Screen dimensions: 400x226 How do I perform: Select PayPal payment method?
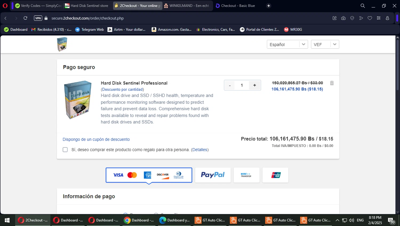(213, 175)
